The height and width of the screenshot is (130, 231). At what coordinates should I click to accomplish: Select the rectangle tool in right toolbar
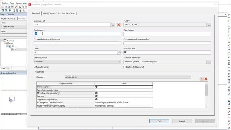coord(229,67)
